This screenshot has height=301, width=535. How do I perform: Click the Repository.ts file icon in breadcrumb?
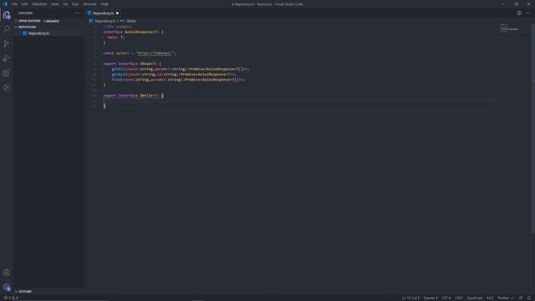91,21
